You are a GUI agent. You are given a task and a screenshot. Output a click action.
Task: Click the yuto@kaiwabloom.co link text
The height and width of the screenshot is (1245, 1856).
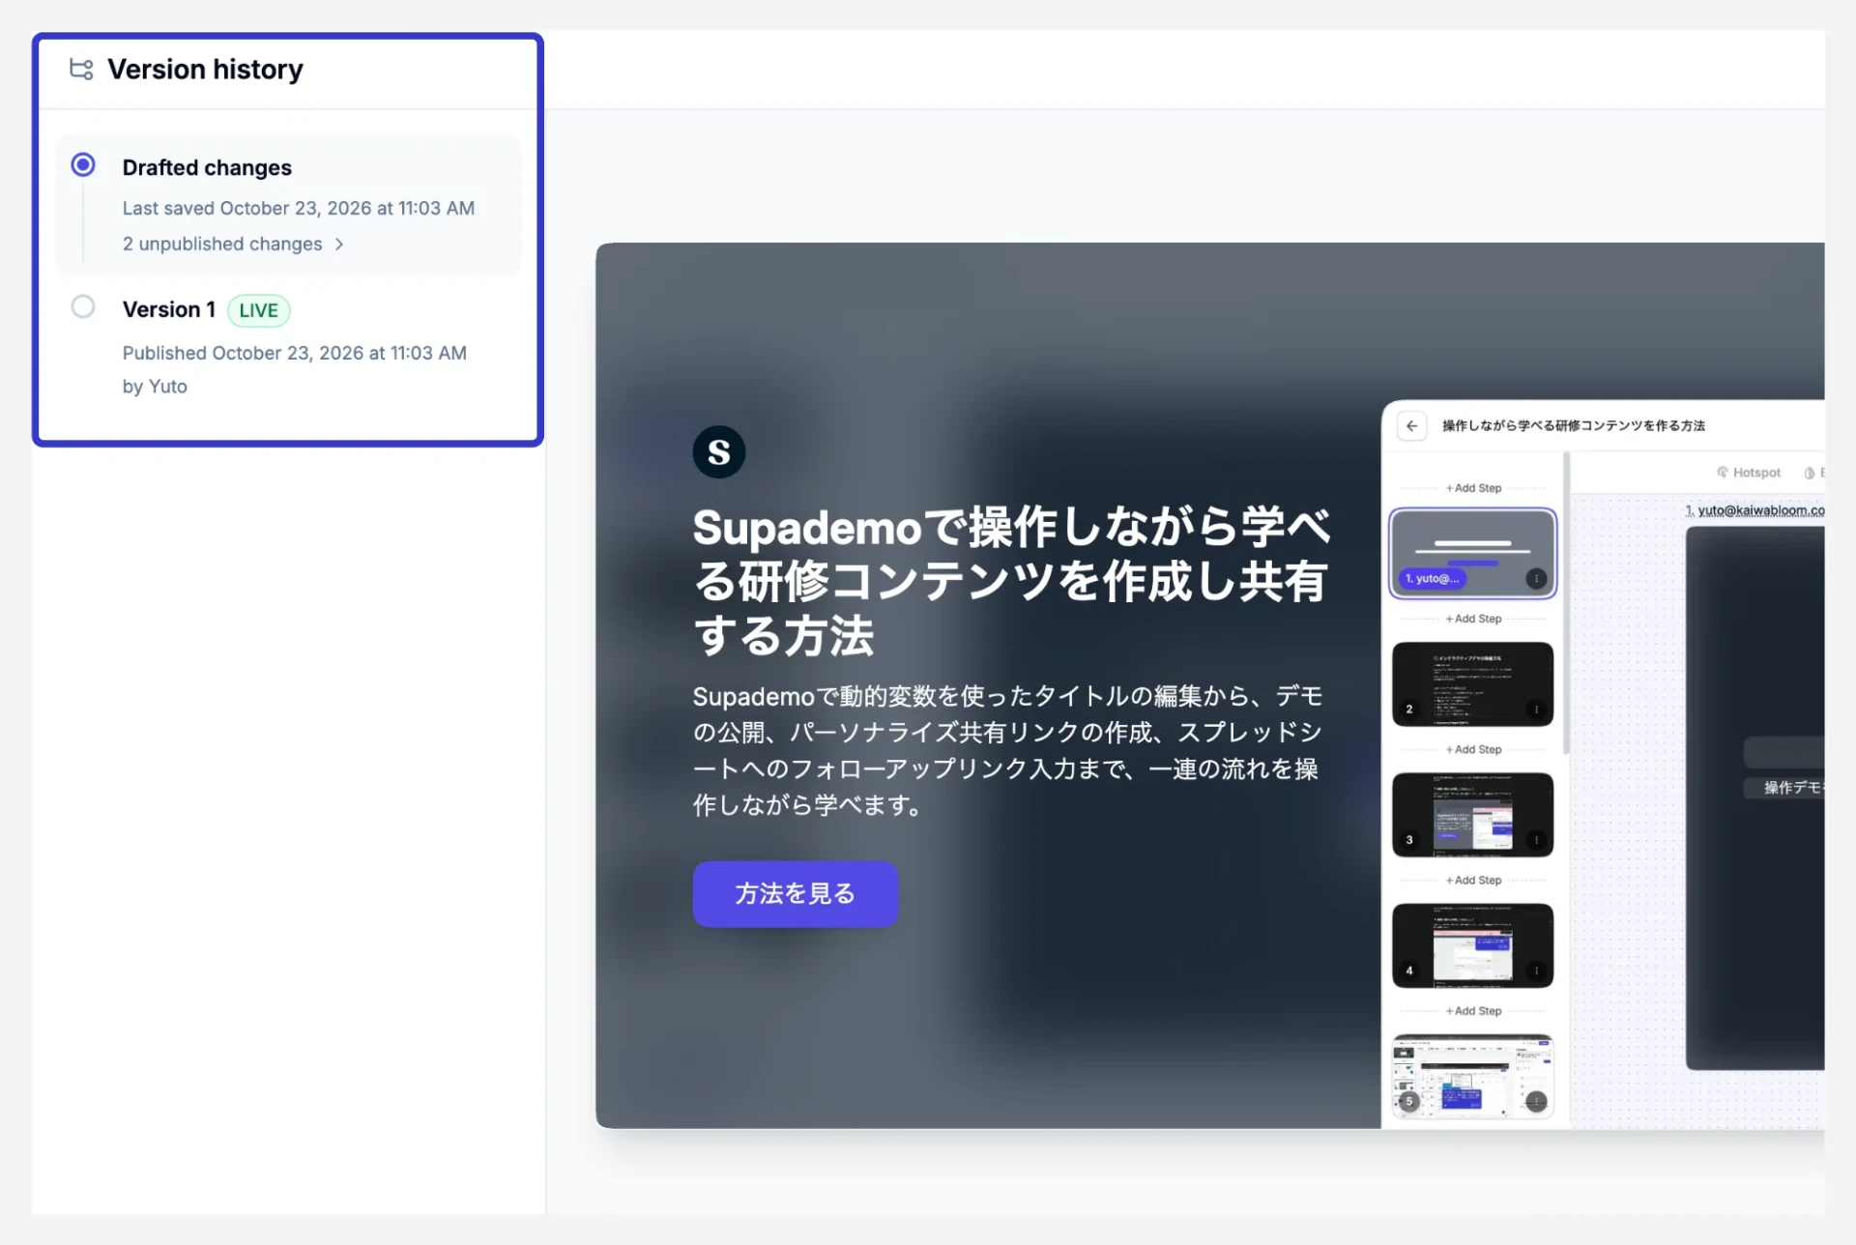point(1761,510)
